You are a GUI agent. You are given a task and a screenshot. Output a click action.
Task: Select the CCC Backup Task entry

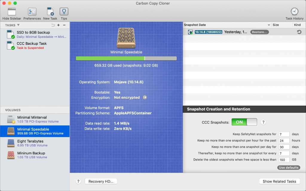(35, 45)
